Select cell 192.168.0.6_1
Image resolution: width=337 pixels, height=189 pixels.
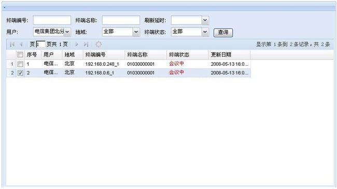pyautogui.click(x=100, y=73)
